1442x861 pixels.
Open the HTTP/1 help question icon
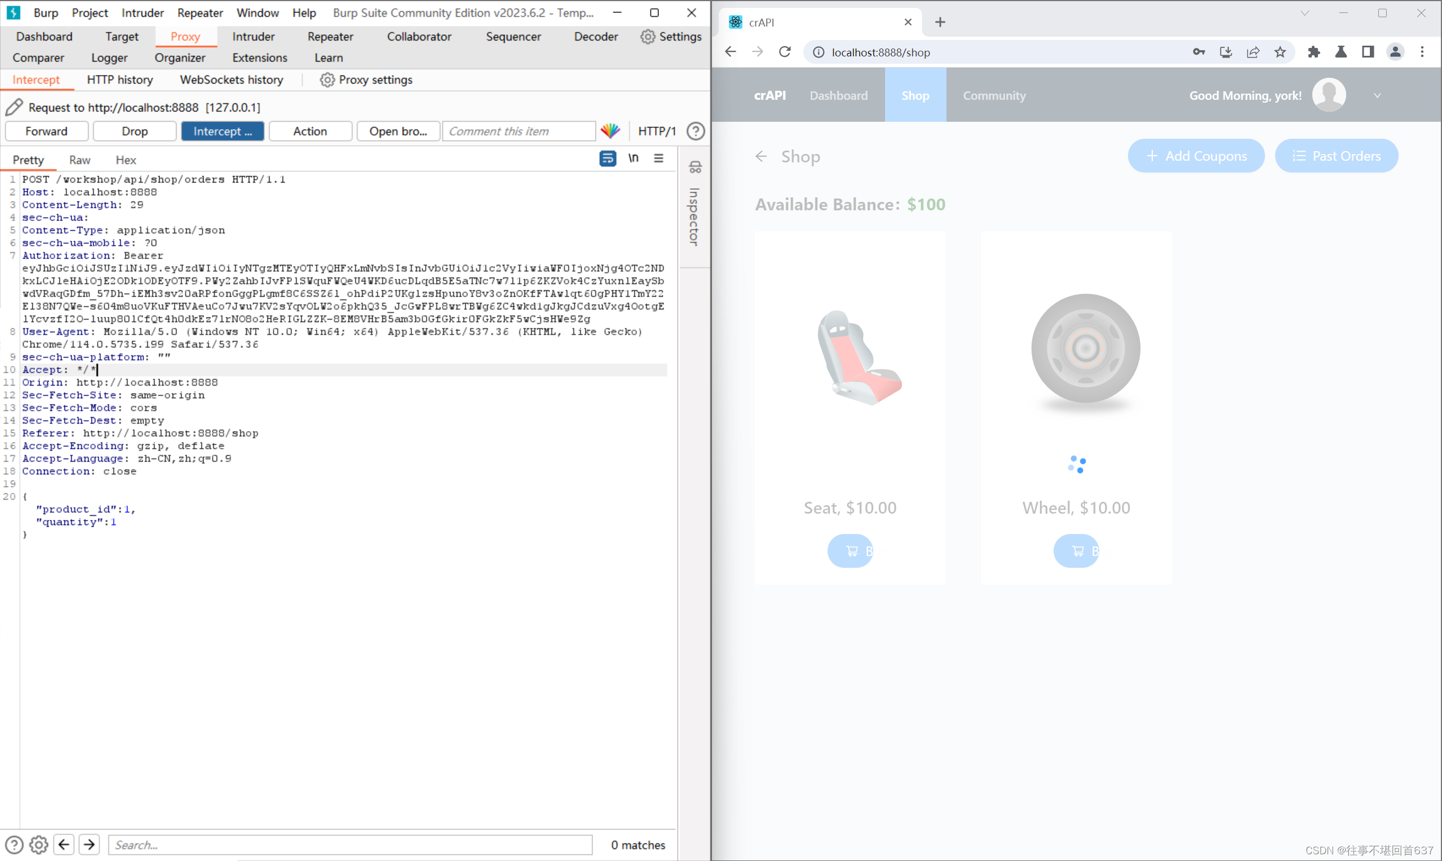(696, 131)
